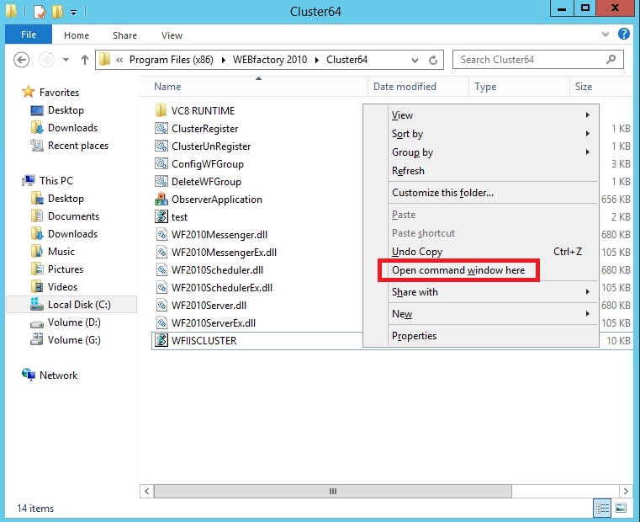640x522 pixels.
Task: Select Local Disk (C:) drive
Action: (x=71, y=305)
